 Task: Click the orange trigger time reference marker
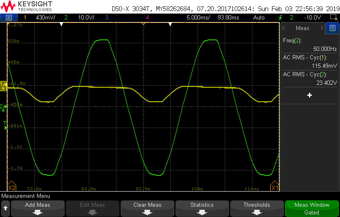pos(143,24)
